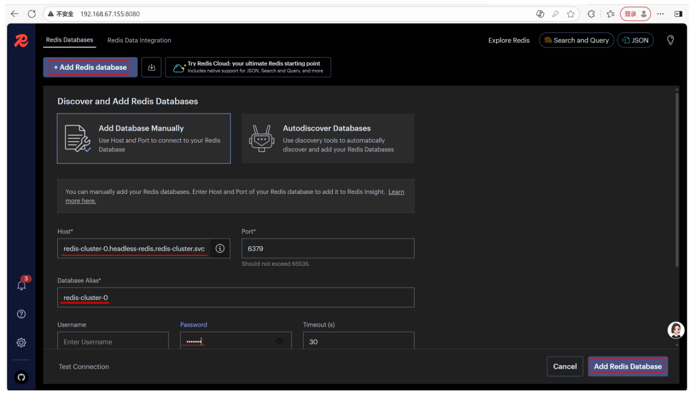Open settings gear icon in sidebar
Screen dimensions: 691x394
(x=21, y=342)
